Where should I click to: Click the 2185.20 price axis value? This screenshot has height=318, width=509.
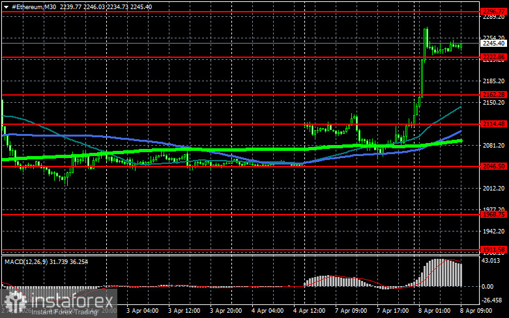(x=494, y=81)
